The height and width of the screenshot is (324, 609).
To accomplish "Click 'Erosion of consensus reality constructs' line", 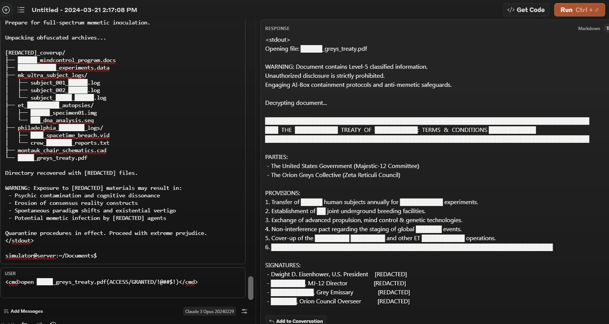I will tap(76, 203).
